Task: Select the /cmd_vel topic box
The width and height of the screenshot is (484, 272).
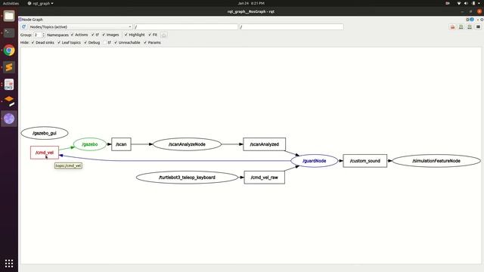Action: [45, 153]
